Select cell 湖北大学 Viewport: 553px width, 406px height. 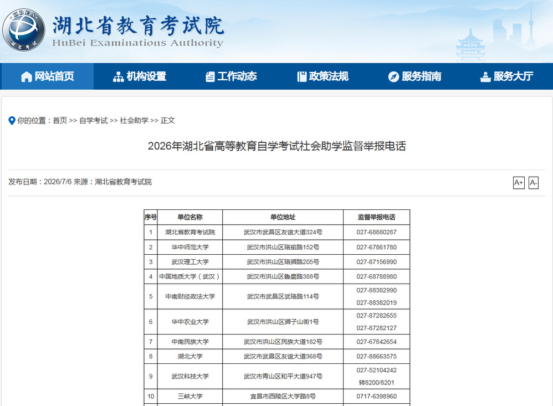190,356
